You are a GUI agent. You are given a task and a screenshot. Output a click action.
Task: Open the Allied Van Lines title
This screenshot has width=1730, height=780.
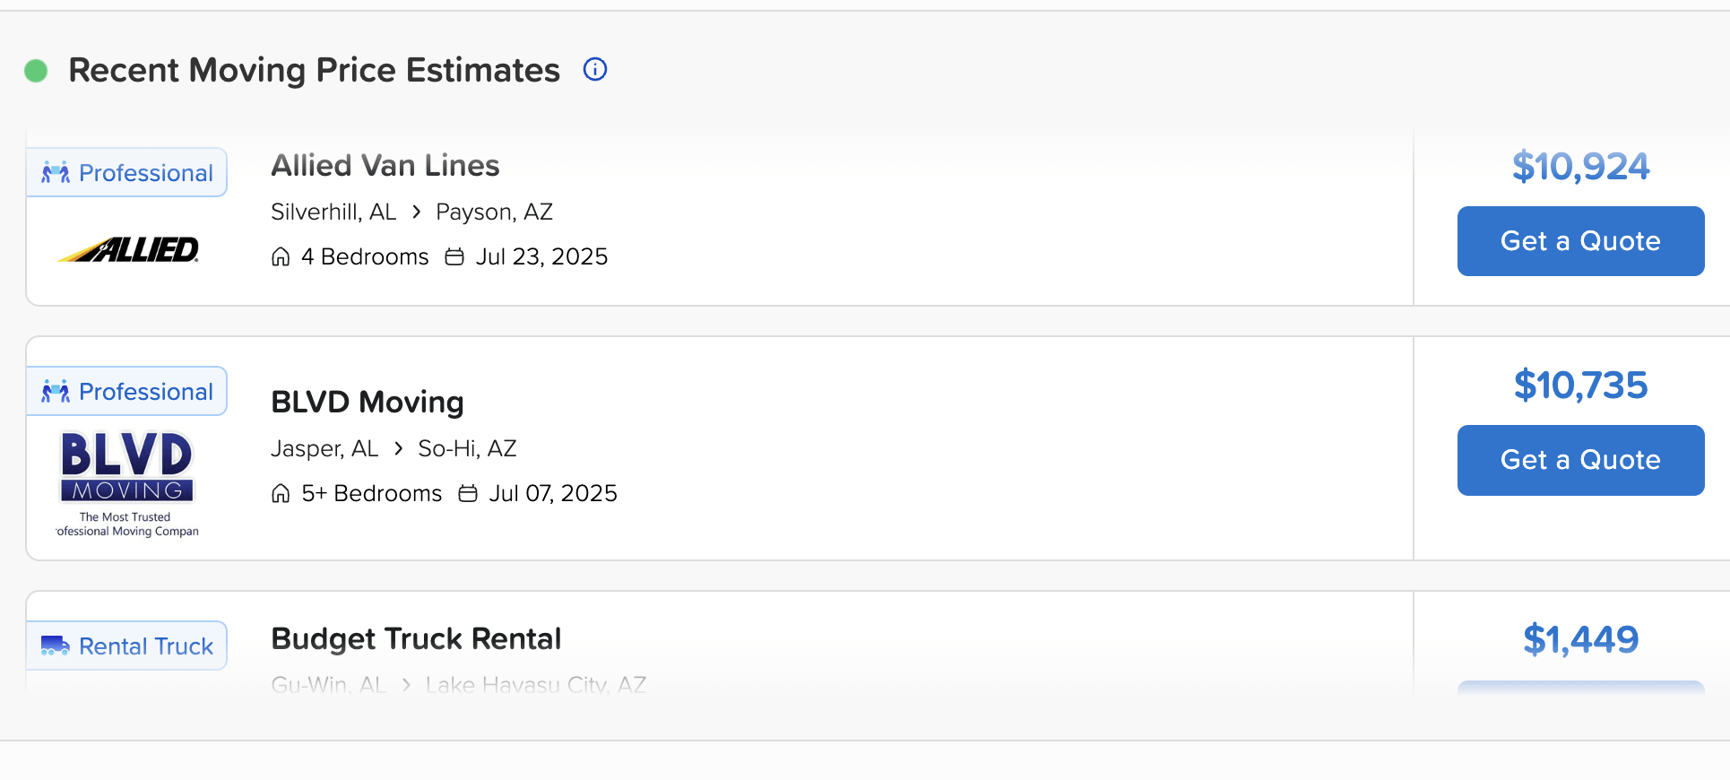(x=385, y=166)
